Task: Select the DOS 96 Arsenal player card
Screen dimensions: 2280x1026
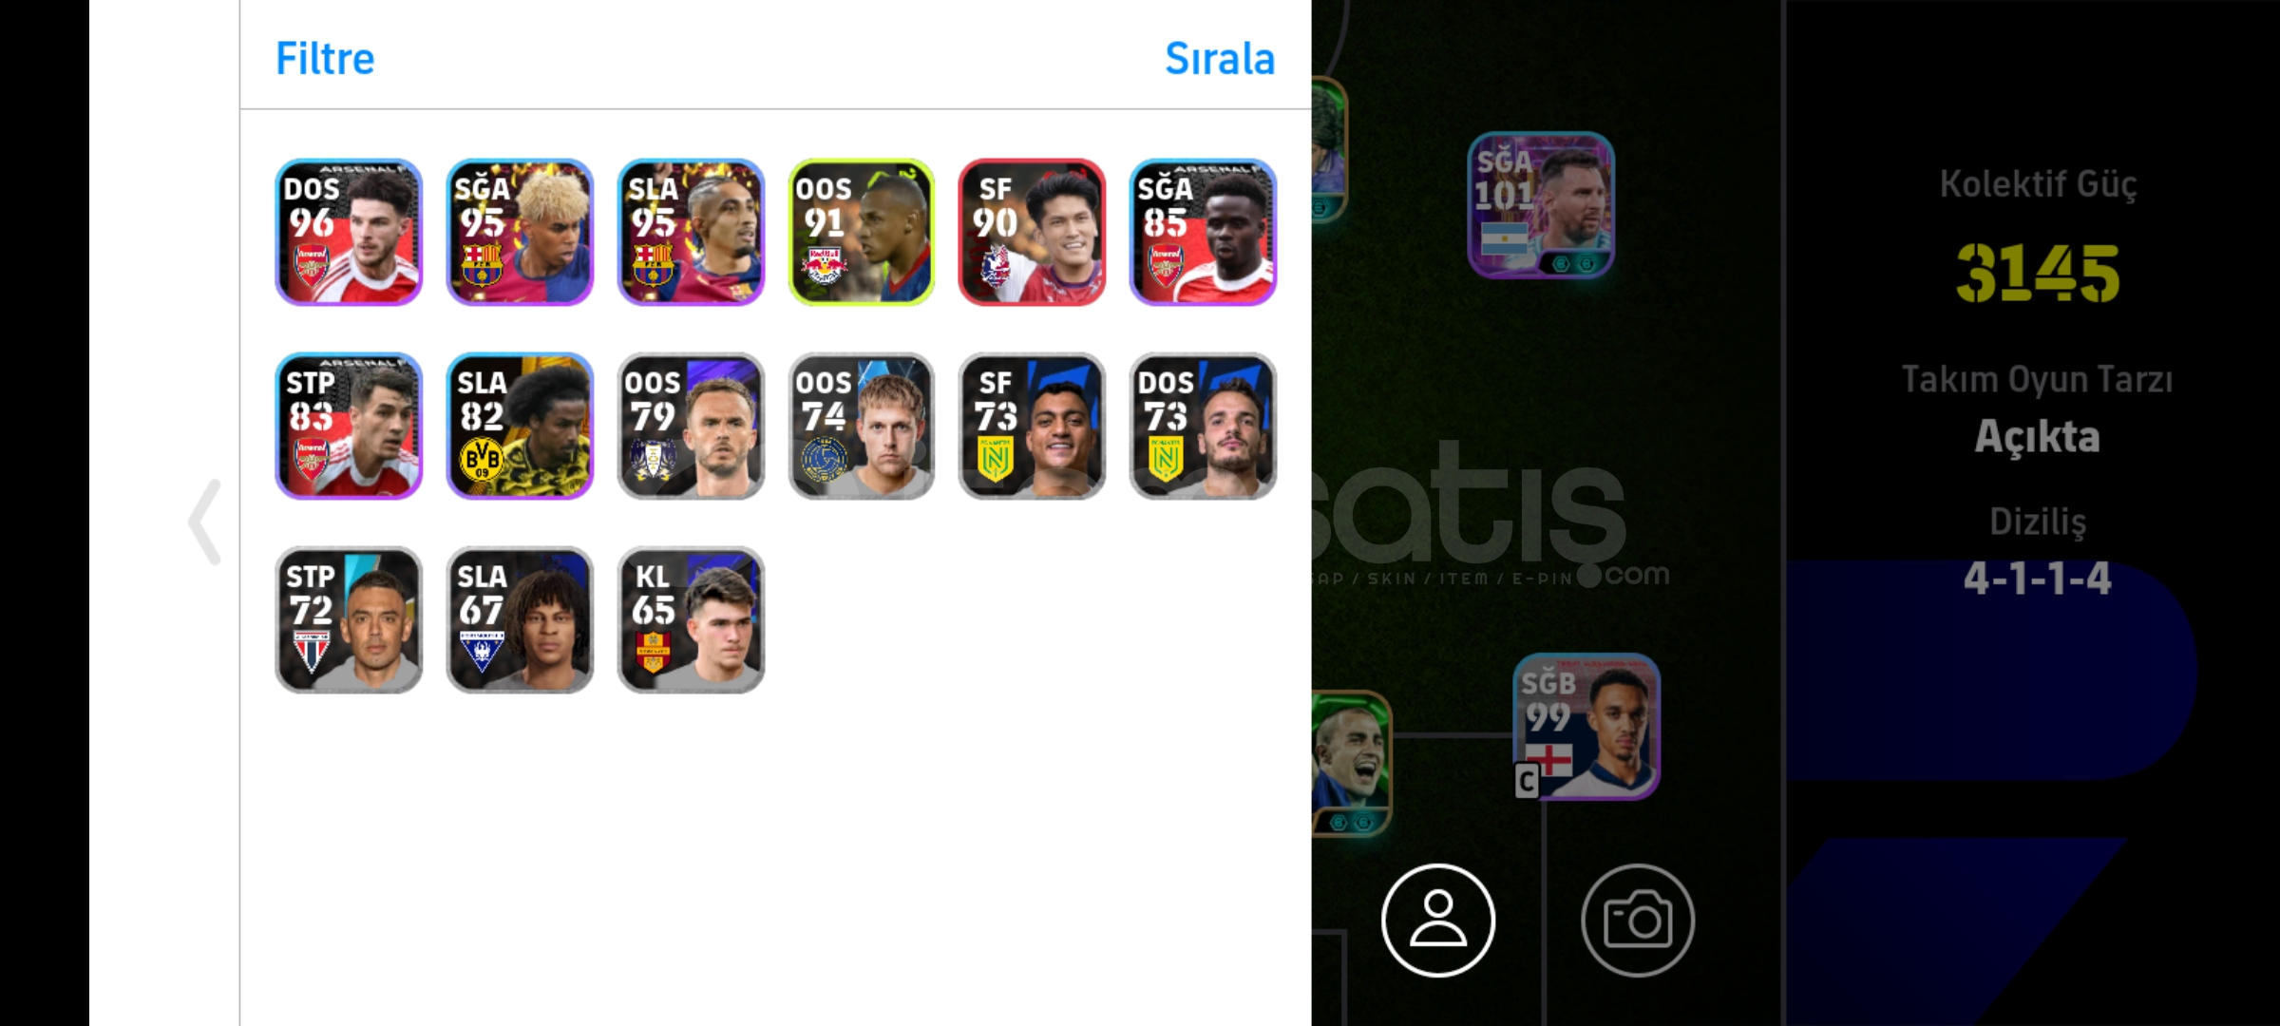Action: point(349,232)
